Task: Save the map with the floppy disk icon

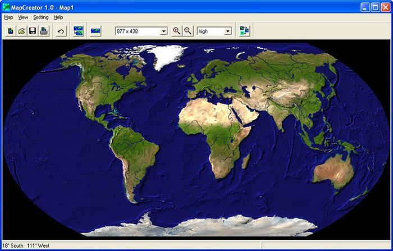Action: point(33,31)
